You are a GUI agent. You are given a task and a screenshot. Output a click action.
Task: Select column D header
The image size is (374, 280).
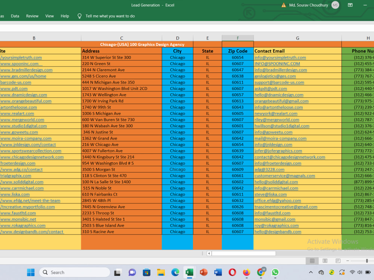pos(177,38)
